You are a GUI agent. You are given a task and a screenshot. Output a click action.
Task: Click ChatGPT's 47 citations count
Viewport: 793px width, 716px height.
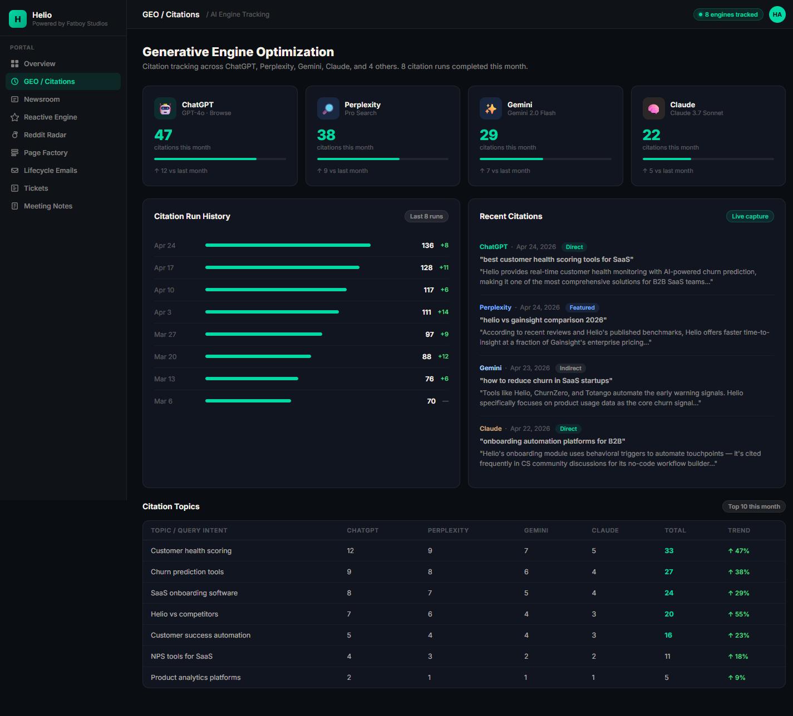click(163, 135)
